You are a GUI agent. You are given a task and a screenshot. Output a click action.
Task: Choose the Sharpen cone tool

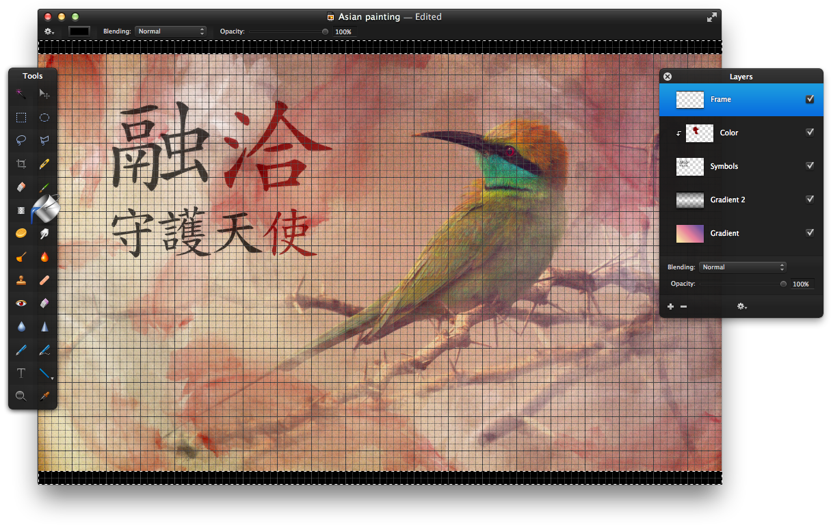point(44,326)
